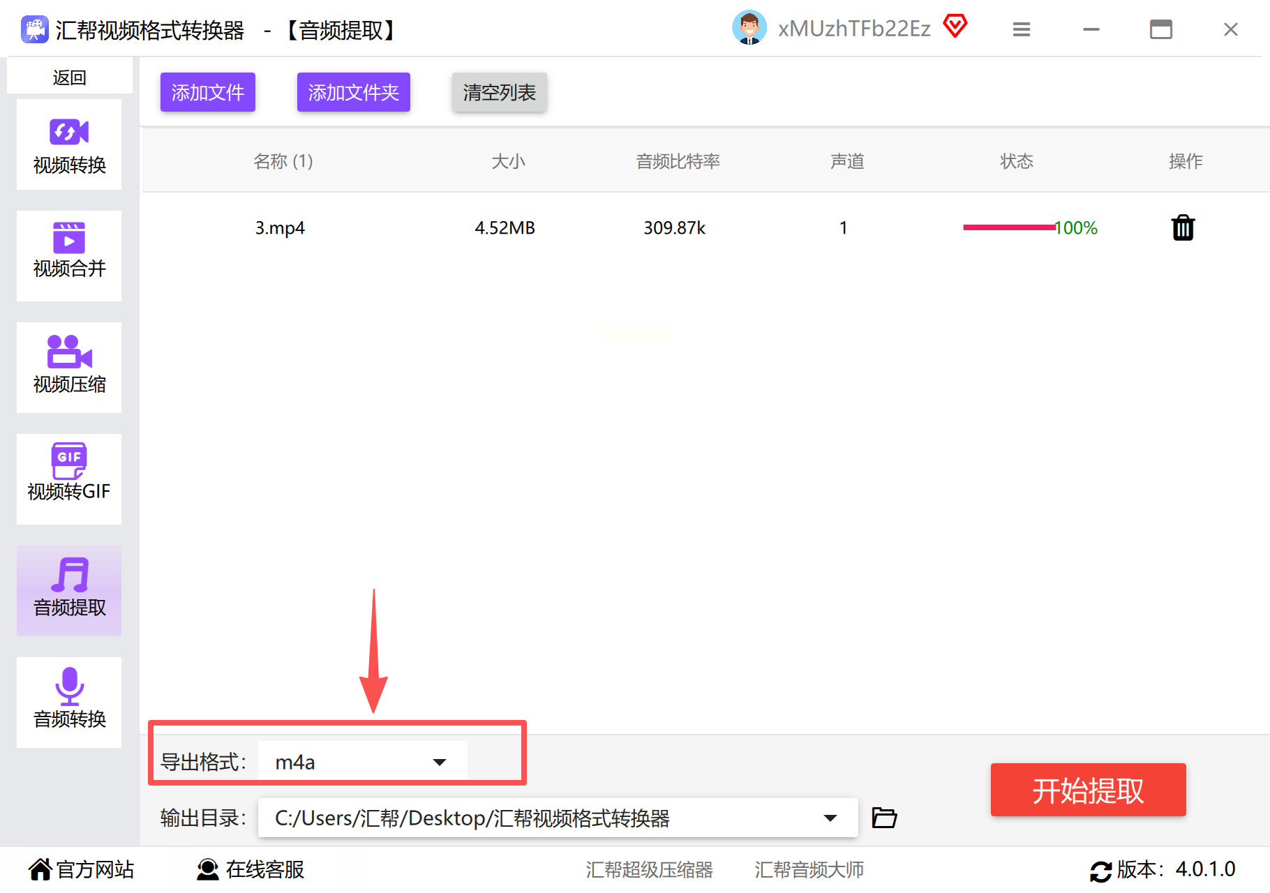Click the Back (返回) button
This screenshot has width=1270, height=893.
click(69, 77)
